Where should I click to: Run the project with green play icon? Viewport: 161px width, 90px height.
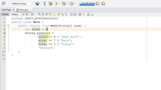pyautogui.click(x=56, y=3)
